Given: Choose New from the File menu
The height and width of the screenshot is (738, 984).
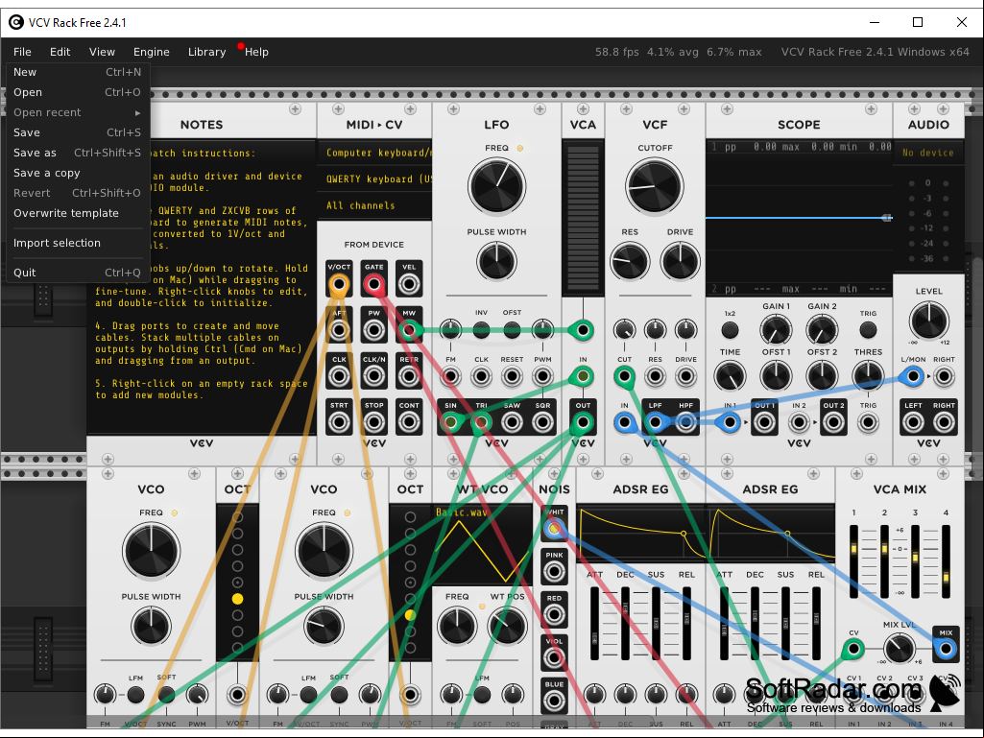Looking at the screenshot, I should coord(77,72).
